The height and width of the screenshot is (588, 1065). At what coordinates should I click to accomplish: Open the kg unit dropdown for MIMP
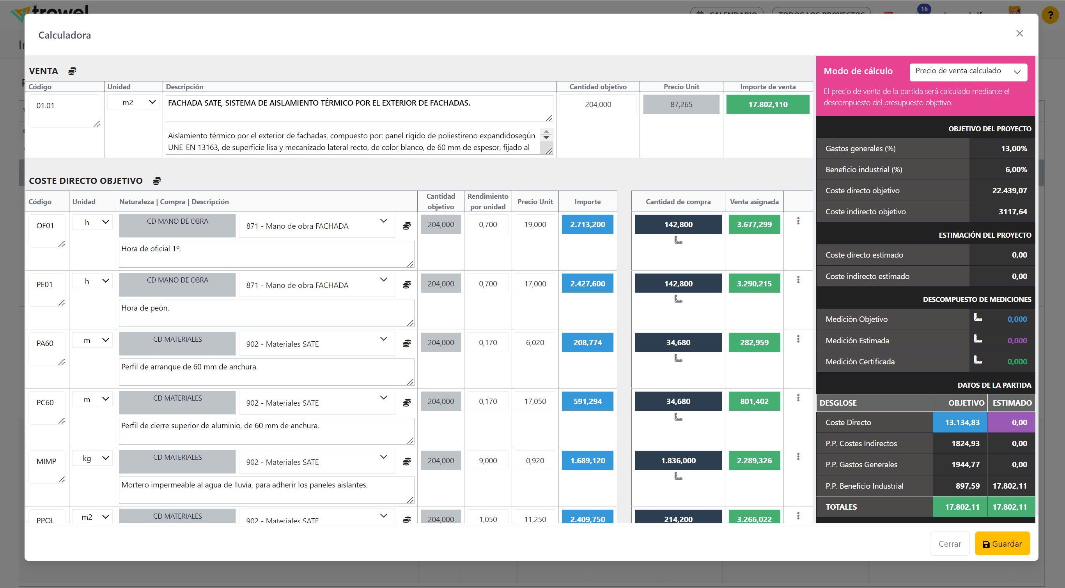click(x=92, y=458)
